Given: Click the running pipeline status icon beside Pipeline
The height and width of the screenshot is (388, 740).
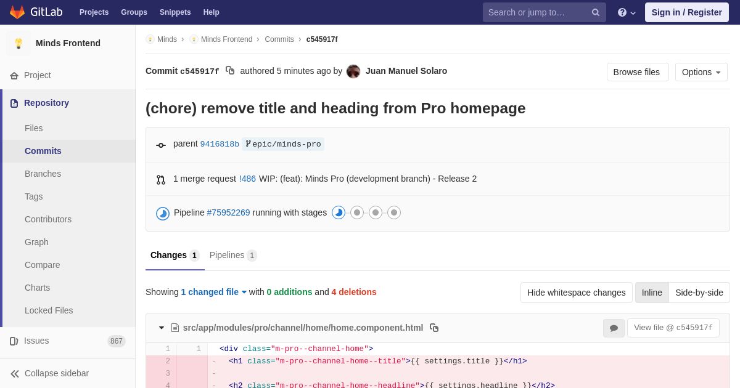Looking at the screenshot, I should pyautogui.click(x=163, y=214).
